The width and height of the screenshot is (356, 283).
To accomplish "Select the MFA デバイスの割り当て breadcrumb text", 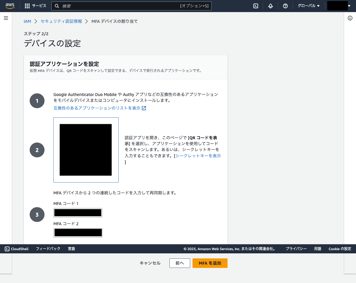I will tap(115, 21).
